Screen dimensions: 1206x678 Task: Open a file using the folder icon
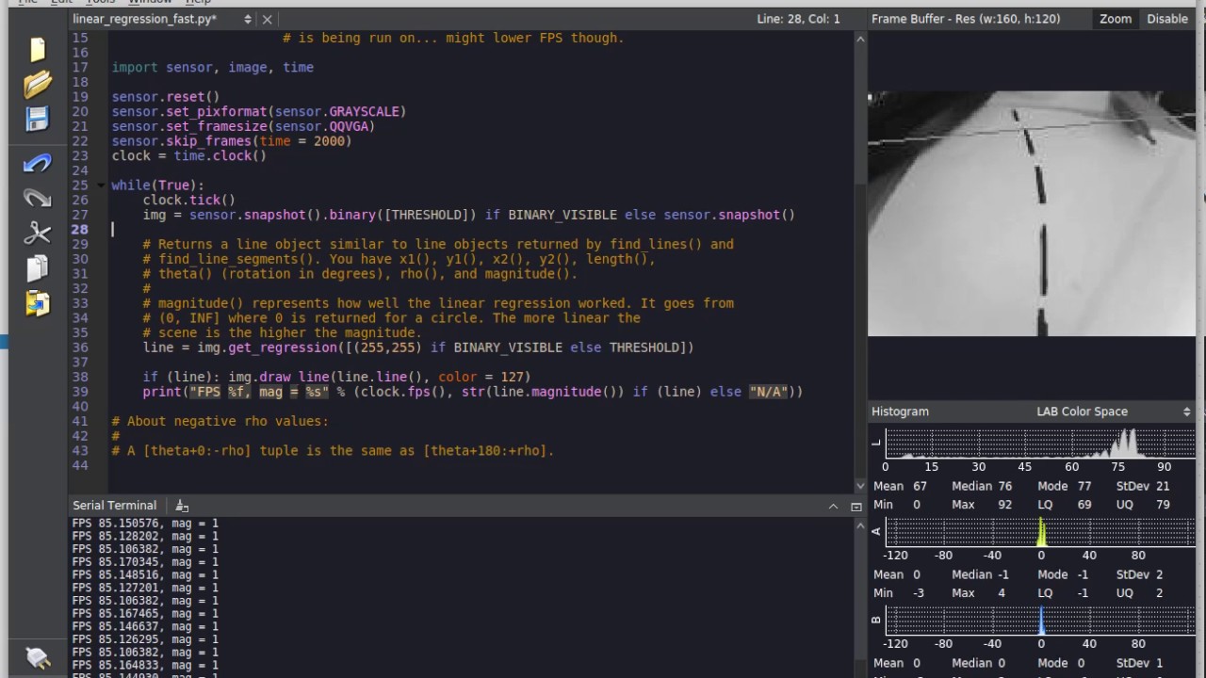click(x=38, y=84)
